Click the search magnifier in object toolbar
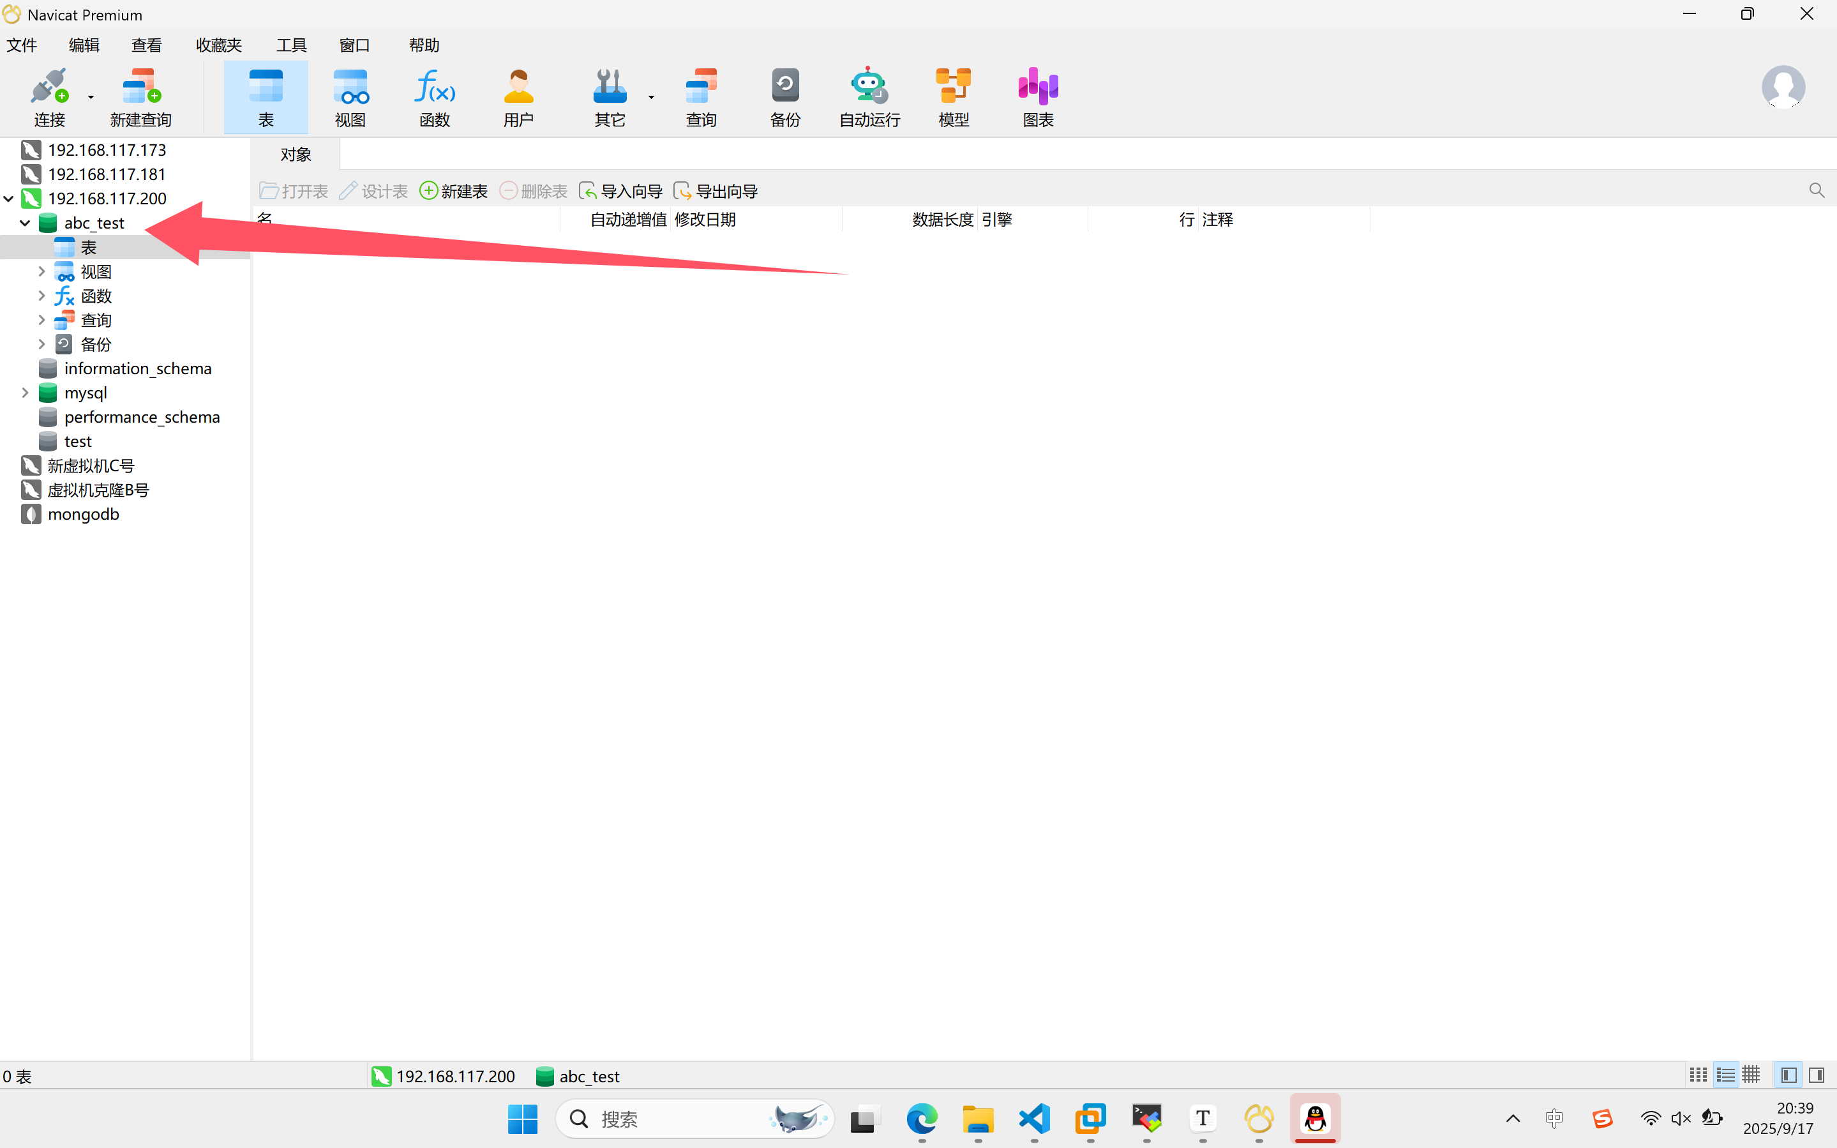Image resolution: width=1837 pixels, height=1148 pixels. point(1816,190)
